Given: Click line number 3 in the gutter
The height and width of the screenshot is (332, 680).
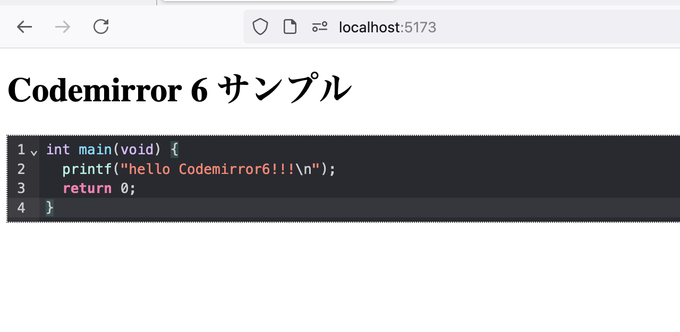Looking at the screenshot, I should [x=21, y=188].
